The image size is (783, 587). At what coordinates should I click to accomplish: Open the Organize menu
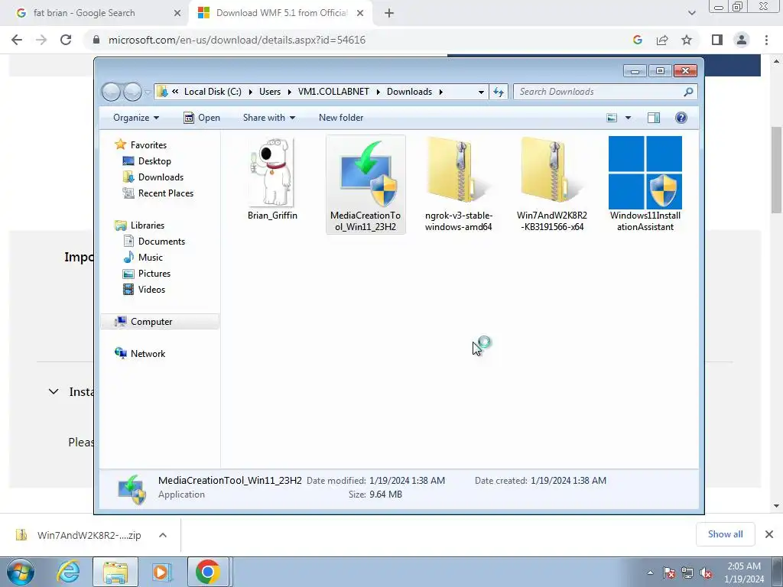[136, 118]
